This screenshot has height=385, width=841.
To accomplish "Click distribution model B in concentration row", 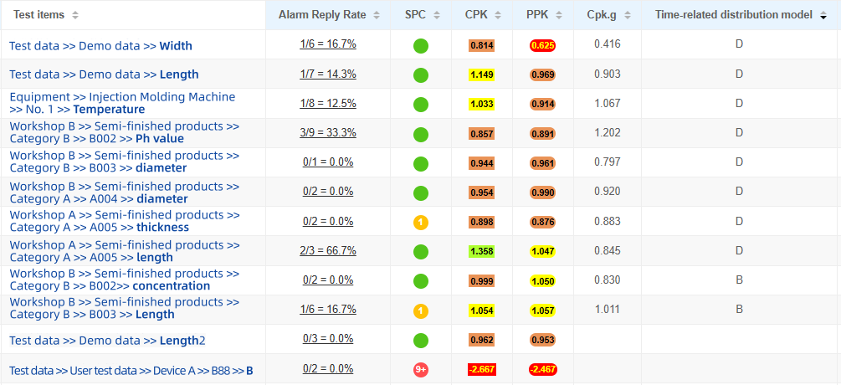I will click(739, 280).
